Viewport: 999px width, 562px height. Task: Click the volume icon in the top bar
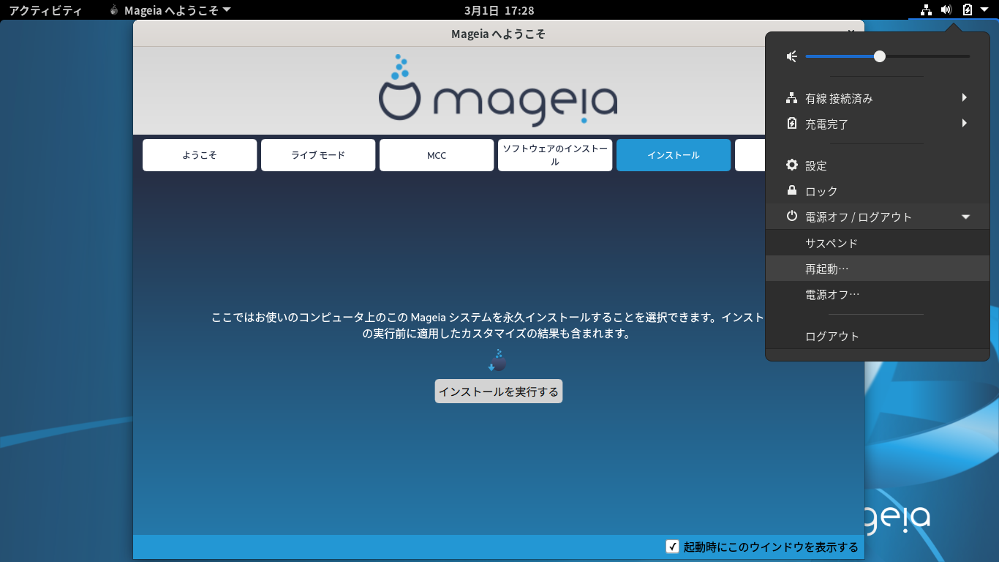[946, 10]
